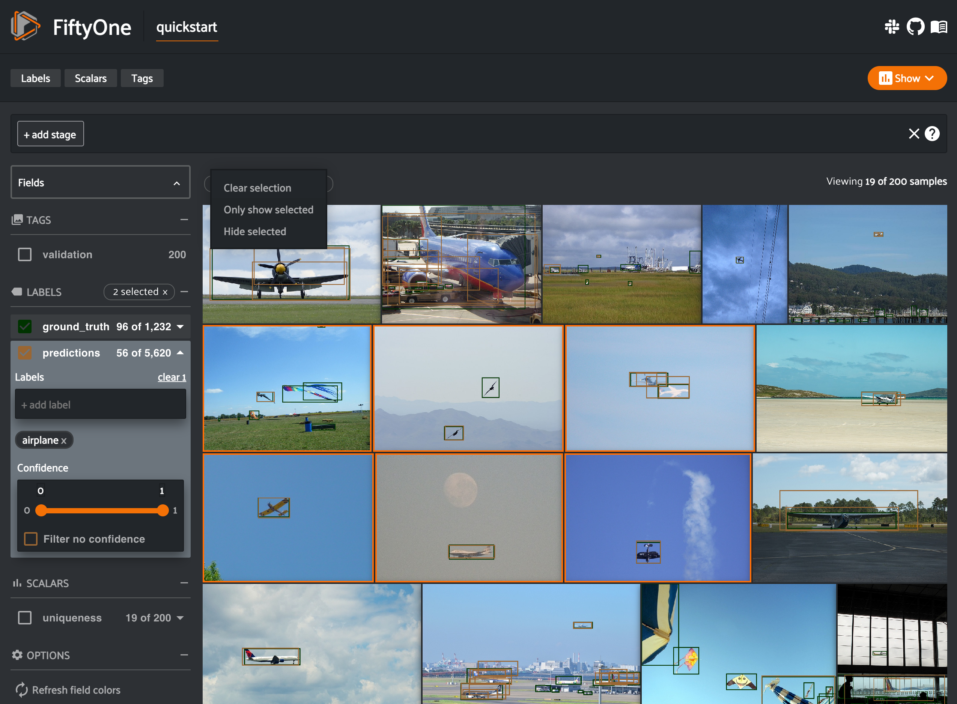Viewport: 957px width, 704px height.
Task: Collapse the LABELS section minus icon
Action: [184, 292]
